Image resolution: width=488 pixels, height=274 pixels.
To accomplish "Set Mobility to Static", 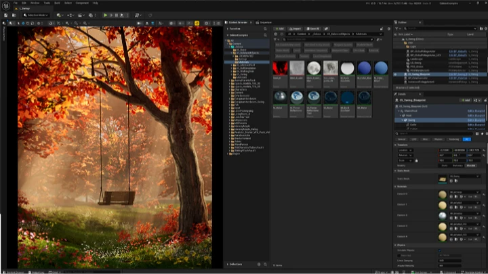I will tap(444, 165).
